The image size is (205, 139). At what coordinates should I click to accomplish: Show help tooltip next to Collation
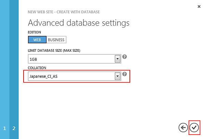125,74
